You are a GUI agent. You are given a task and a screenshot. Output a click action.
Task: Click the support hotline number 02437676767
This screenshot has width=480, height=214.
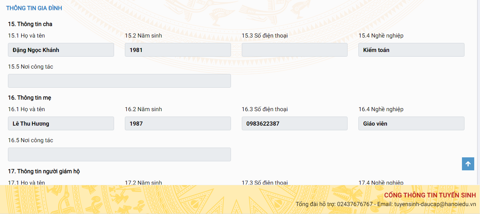coord(354,204)
